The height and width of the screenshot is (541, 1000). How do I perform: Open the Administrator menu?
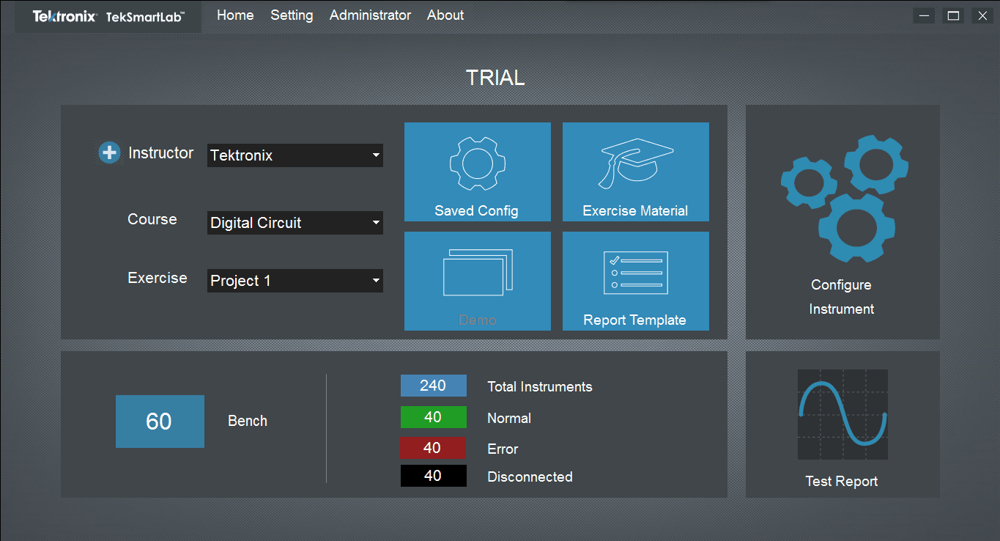(x=370, y=15)
